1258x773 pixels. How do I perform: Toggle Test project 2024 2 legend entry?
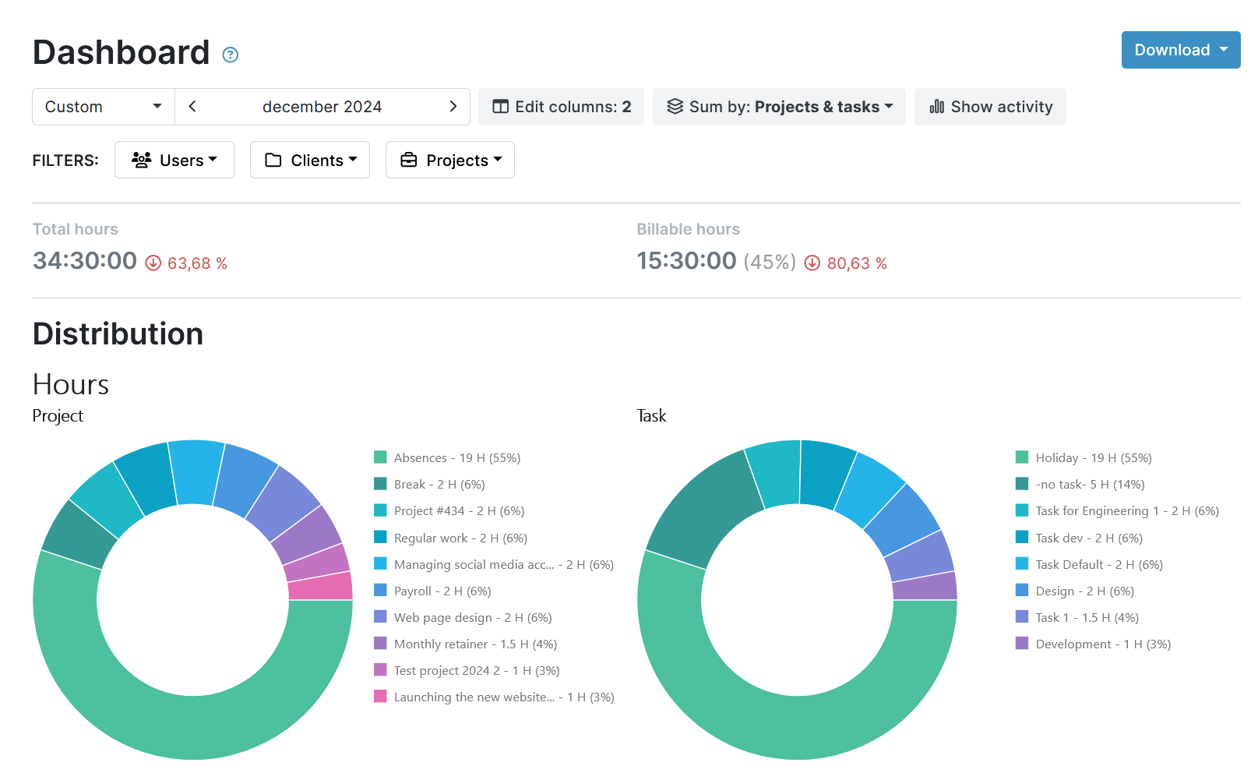(x=467, y=670)
